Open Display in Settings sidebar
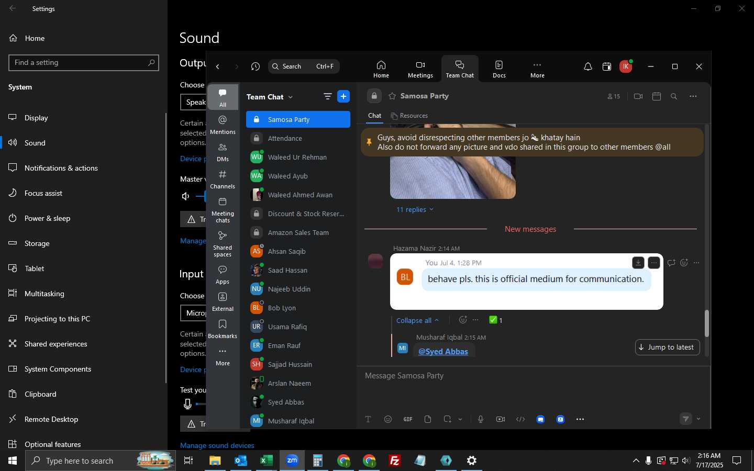 pyautogui.click(x=84, y=118)
